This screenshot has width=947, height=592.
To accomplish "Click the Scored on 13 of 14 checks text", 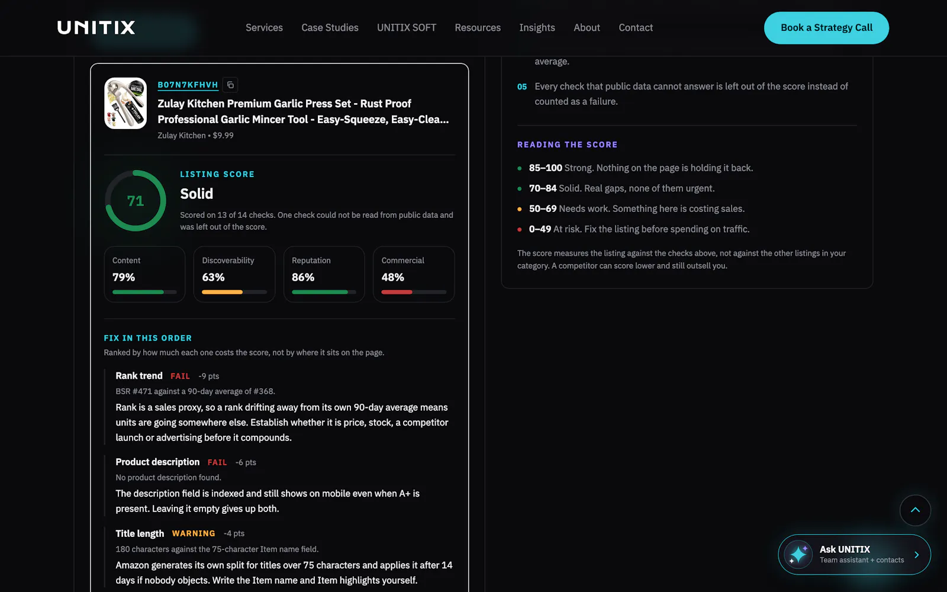I will click(x=317, y=221).
